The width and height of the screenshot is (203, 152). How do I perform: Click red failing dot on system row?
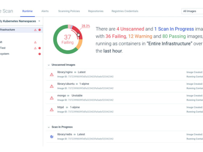(40, 54)
